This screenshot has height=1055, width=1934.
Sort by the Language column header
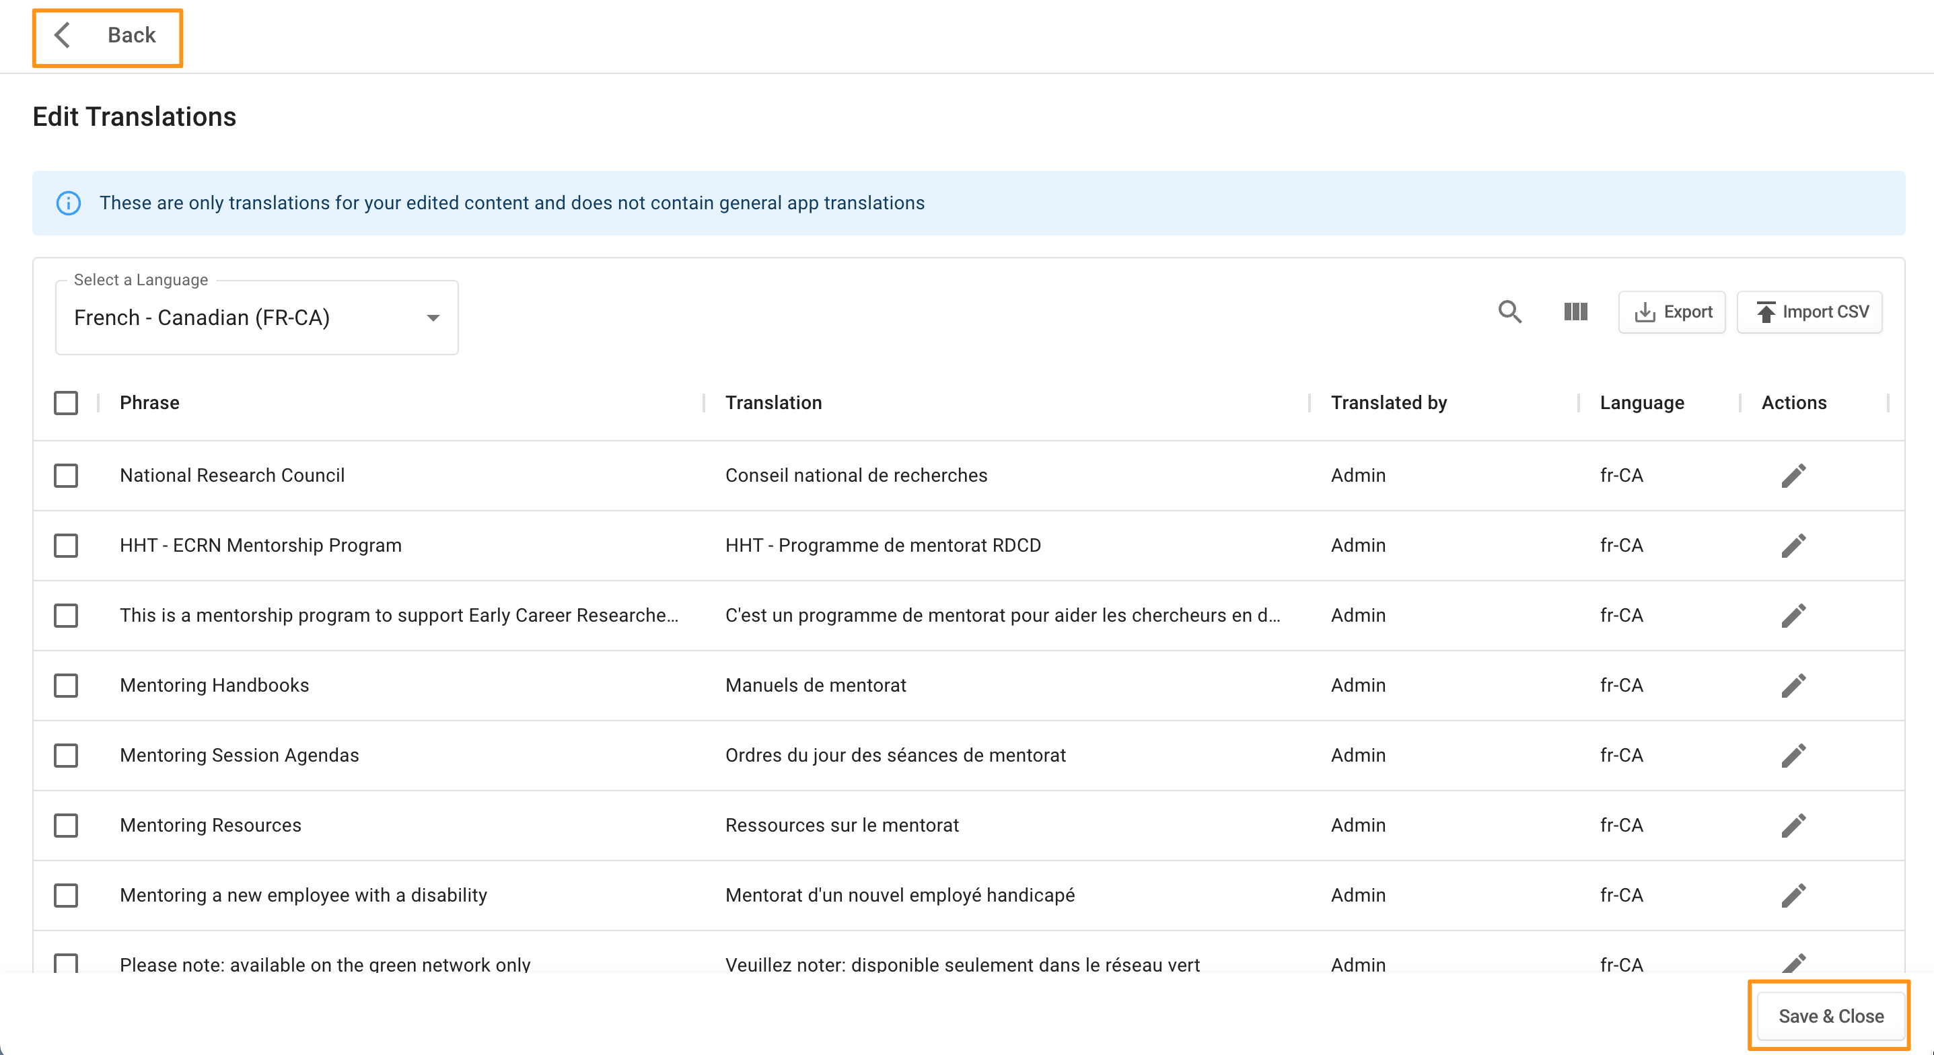(x=1642, y=403)
